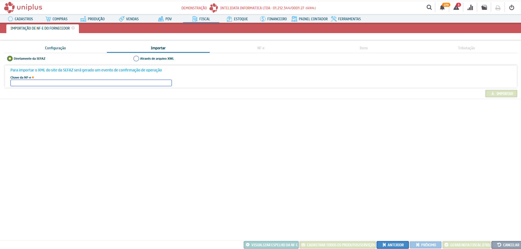Image resolution: width=521 pixels, height=249 pixels.
Task: Open notifications bell with 279 badge
Action: pos(442,8)
